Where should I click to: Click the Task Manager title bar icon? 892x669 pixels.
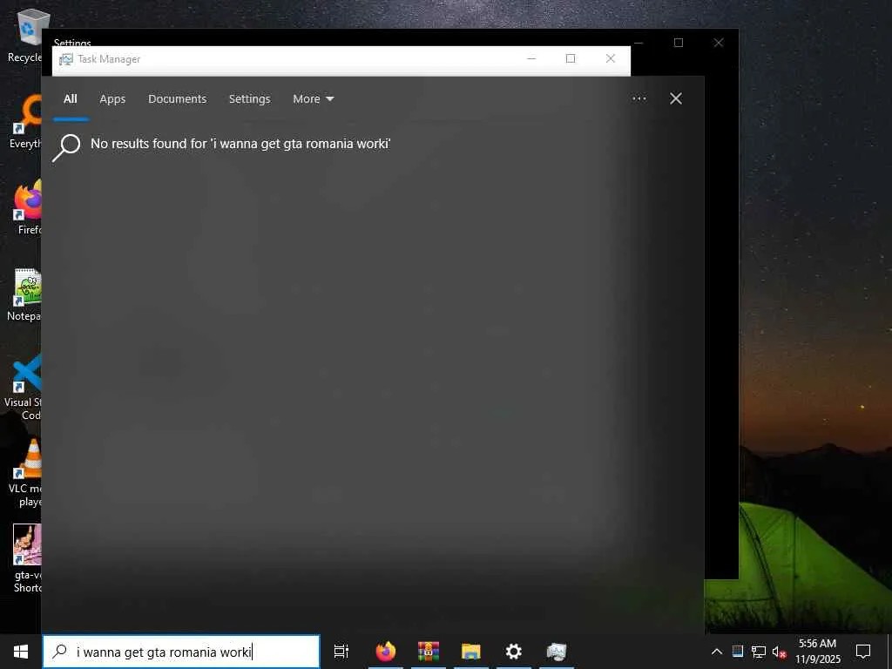(66, 59)
